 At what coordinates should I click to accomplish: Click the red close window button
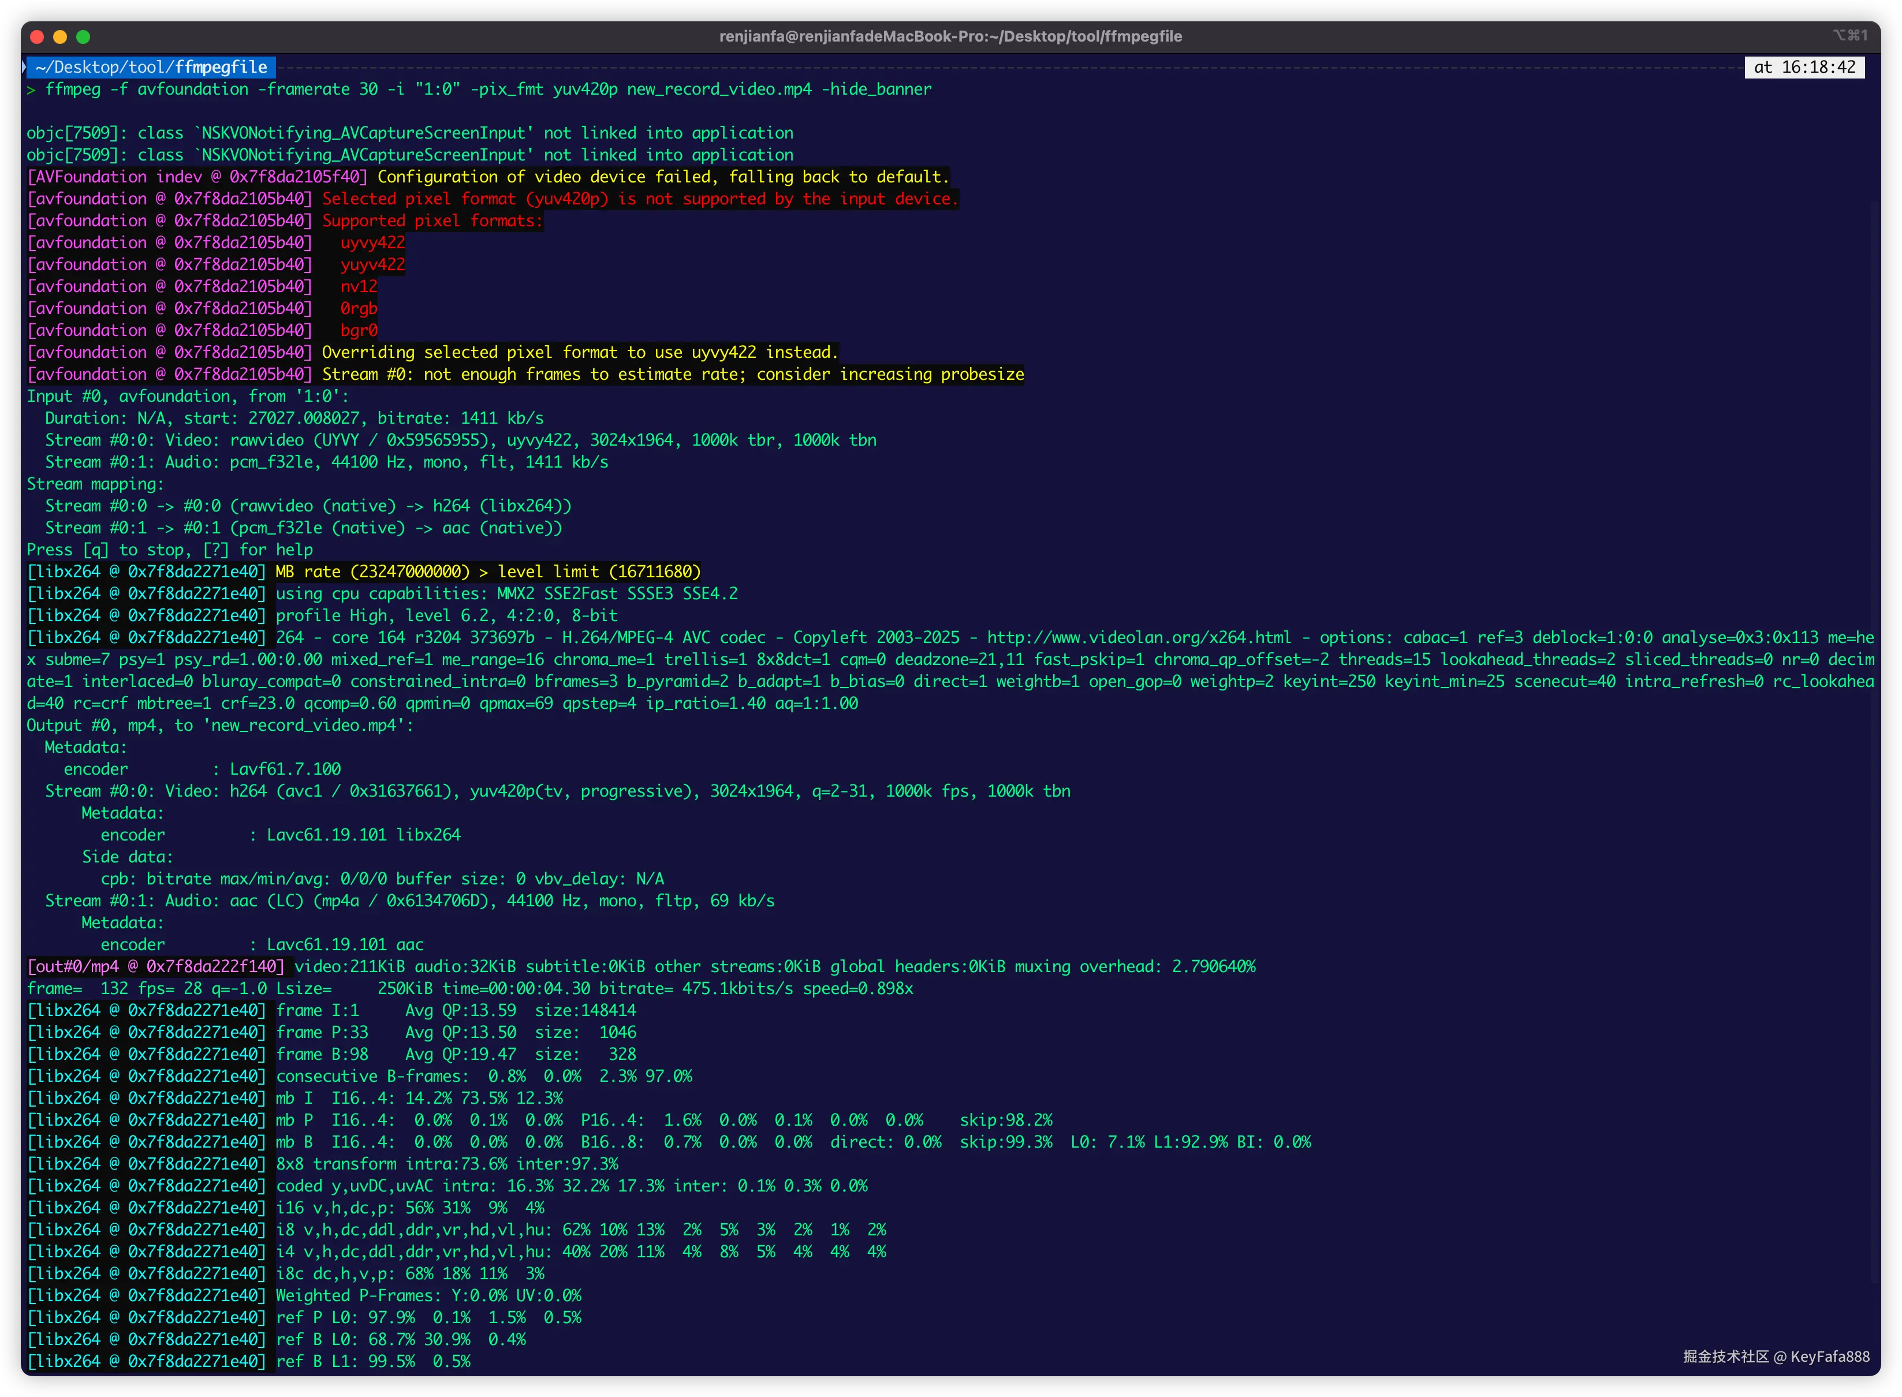tap(36, 36)
